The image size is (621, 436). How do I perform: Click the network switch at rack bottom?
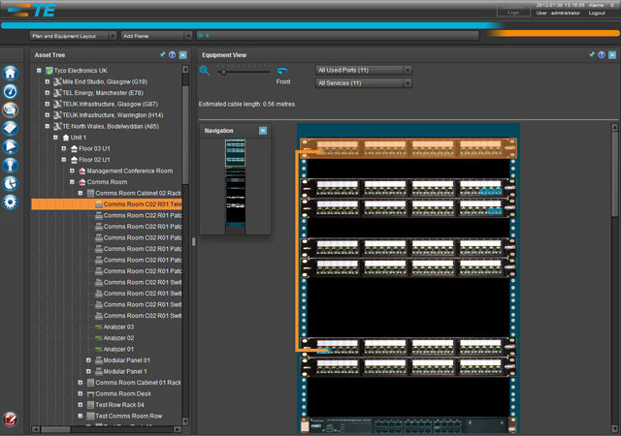tap(409, 425)
